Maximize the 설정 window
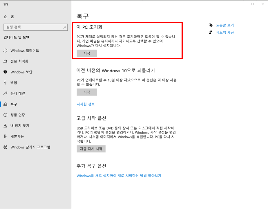Screen dimensions: 268x209 [x=252, y=4]
